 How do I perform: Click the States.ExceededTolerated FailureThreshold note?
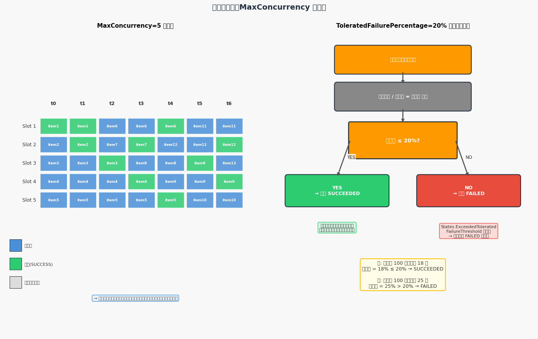[x=469, y=231]
